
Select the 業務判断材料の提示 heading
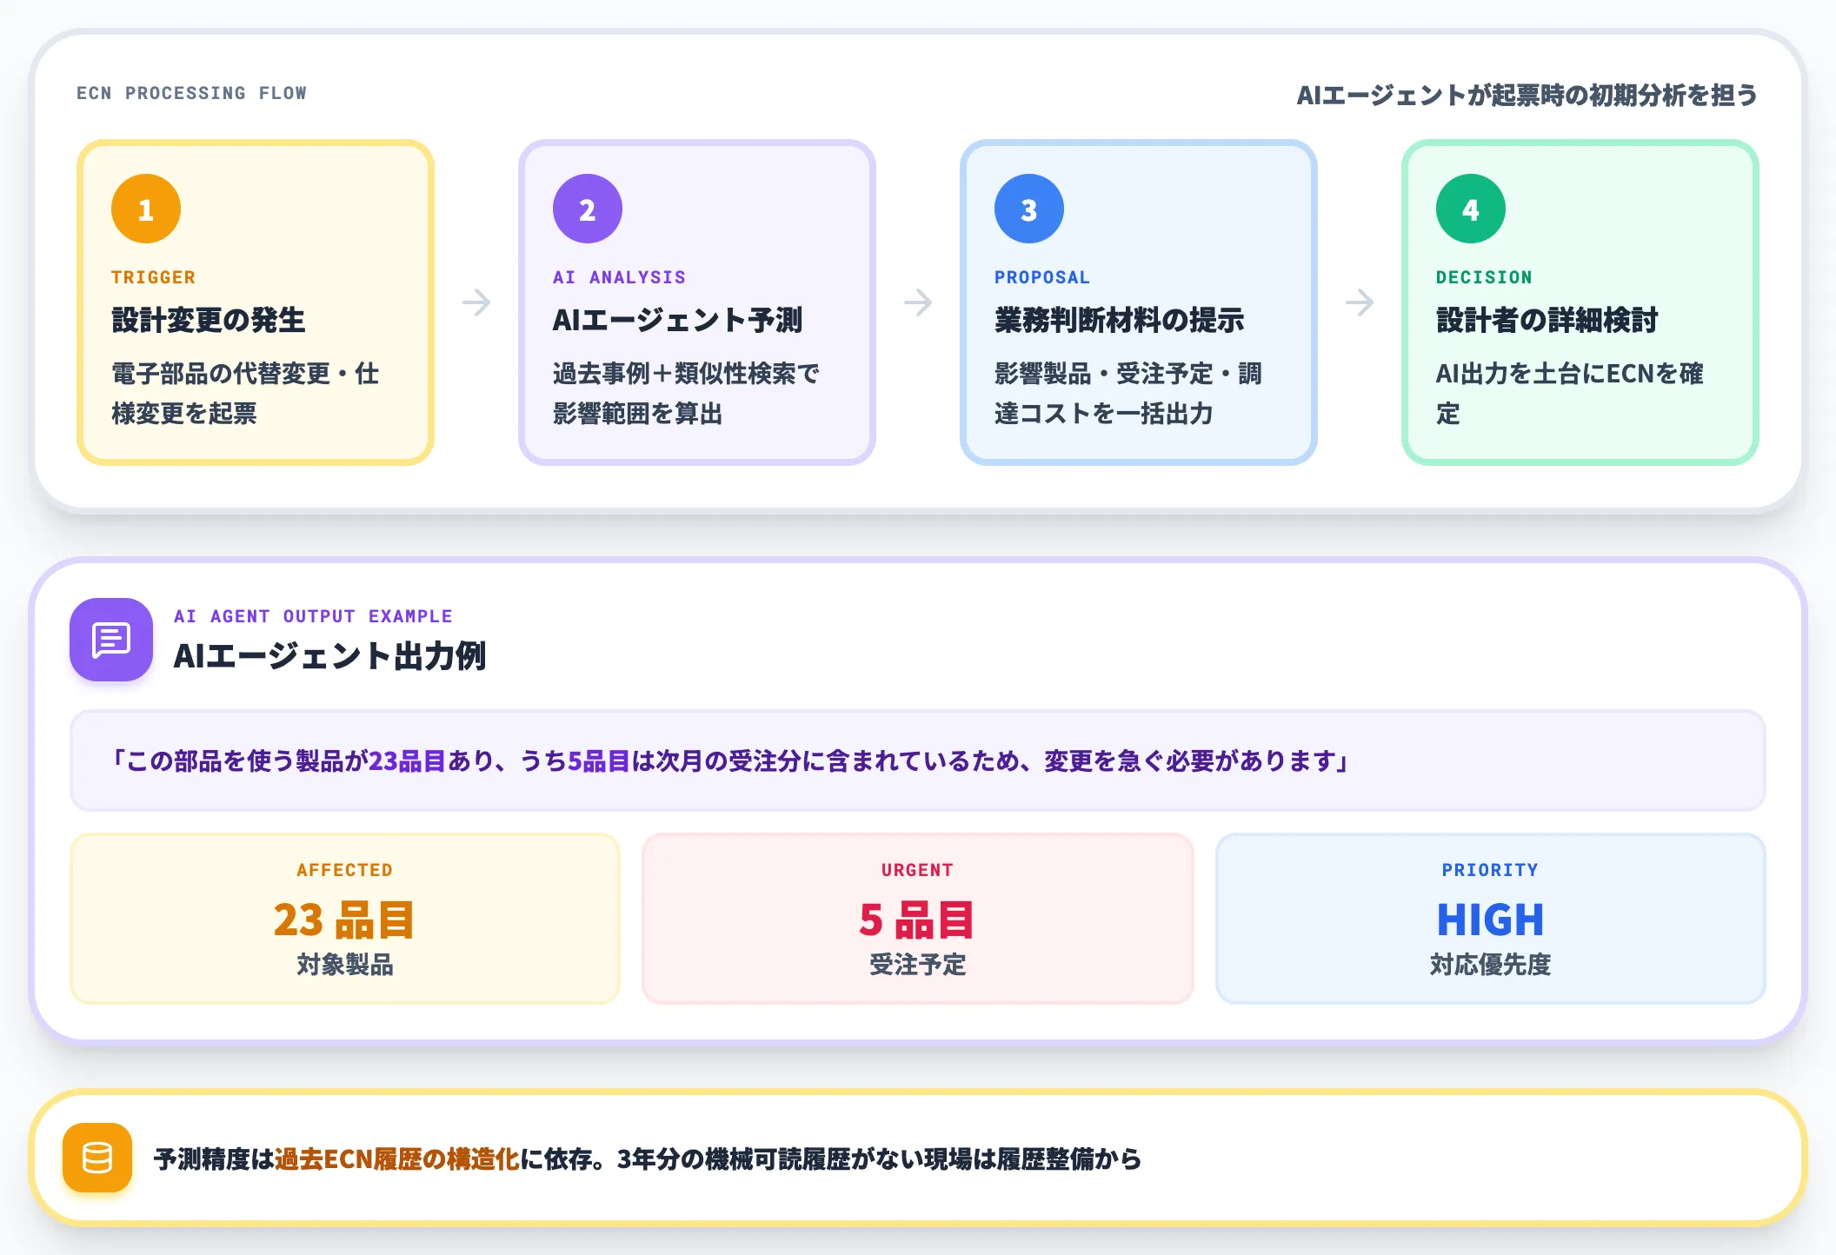[1120, 320]
